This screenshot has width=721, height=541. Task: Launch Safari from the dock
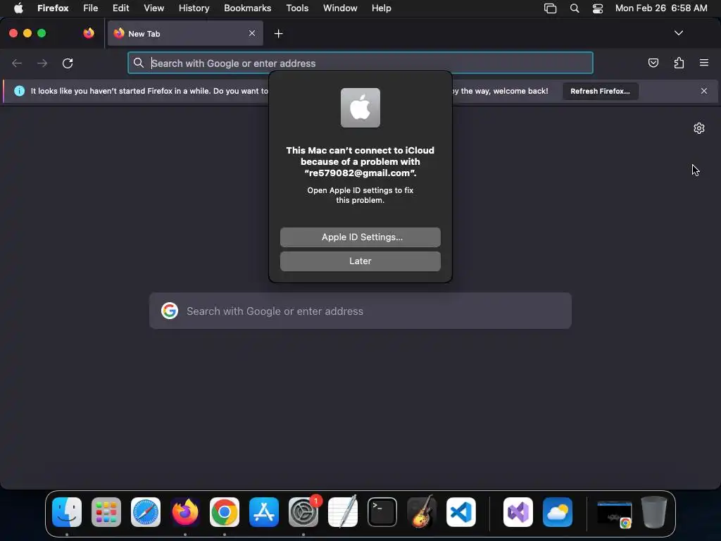[146, 512]
